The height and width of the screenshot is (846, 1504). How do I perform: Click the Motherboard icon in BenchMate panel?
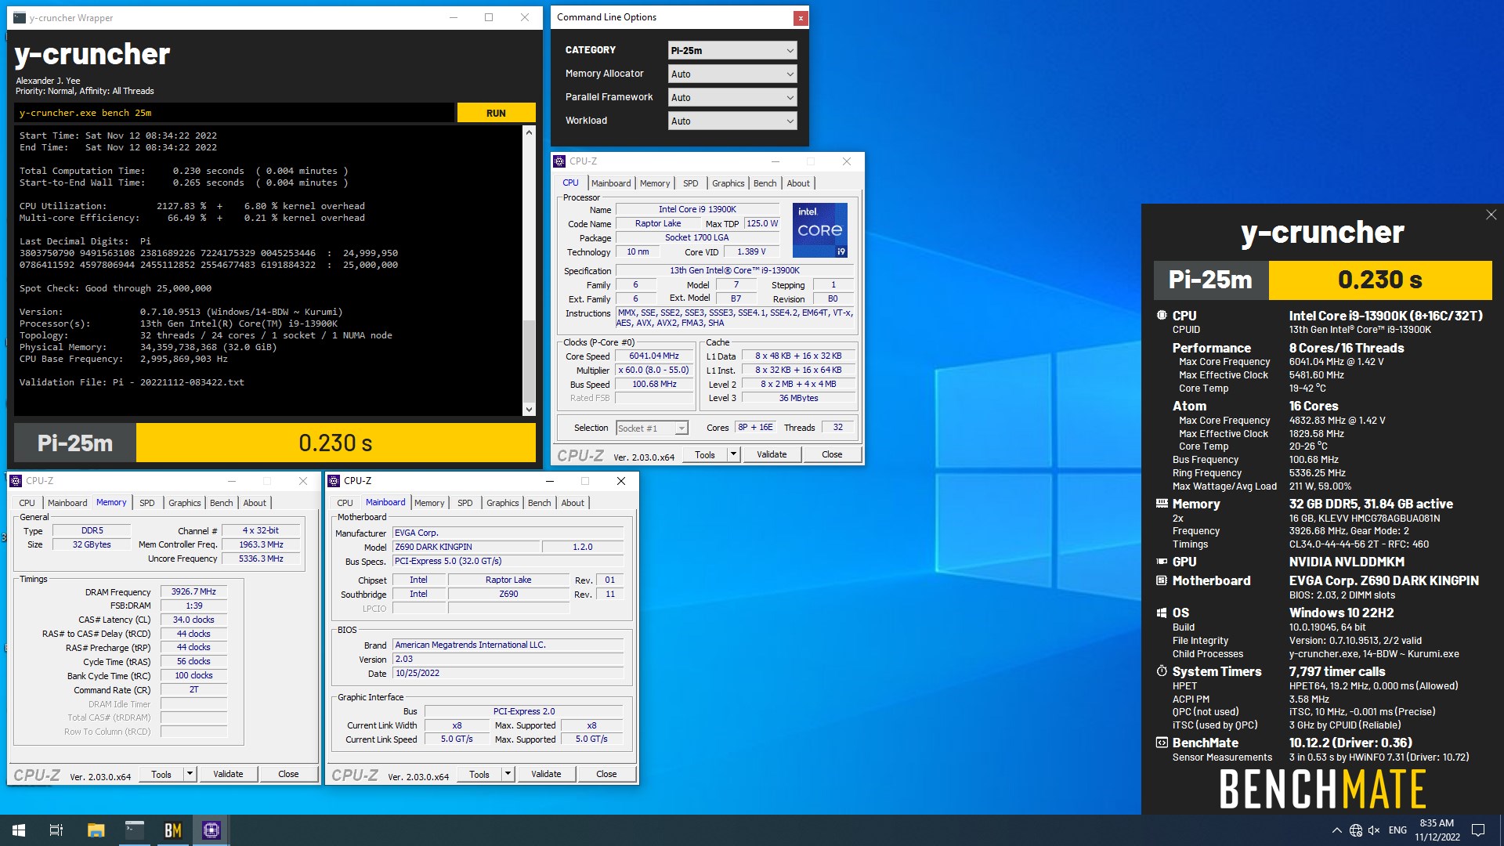point(1162,580)
